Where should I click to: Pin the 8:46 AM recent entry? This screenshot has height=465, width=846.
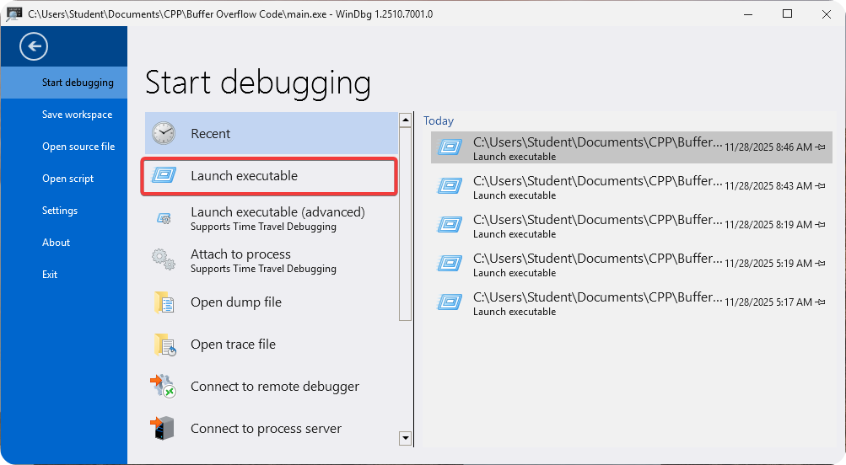pyautogui.click(x=821, y=147)
